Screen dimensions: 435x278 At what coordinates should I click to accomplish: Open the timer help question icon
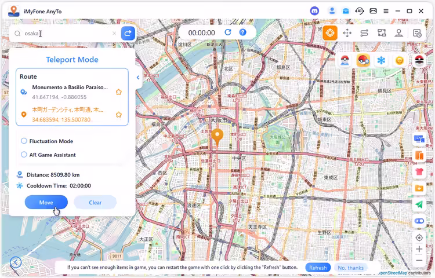(243, 32)
